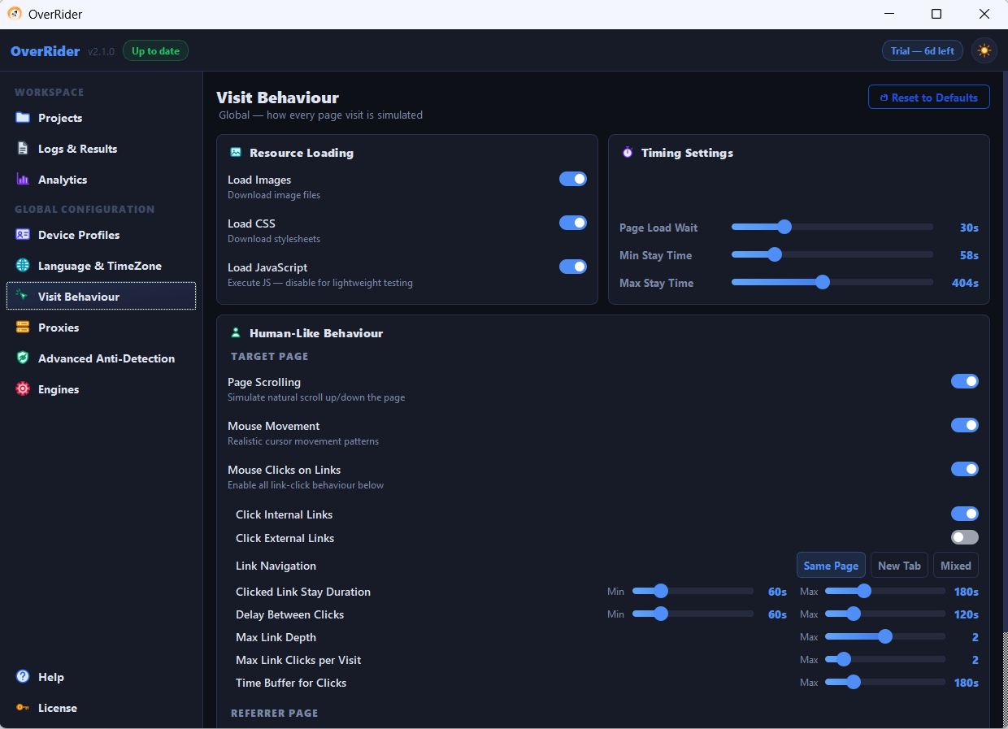Click Reset to Defaults button
Viewport: 1008px width, 729px height.
click(929, 98)
